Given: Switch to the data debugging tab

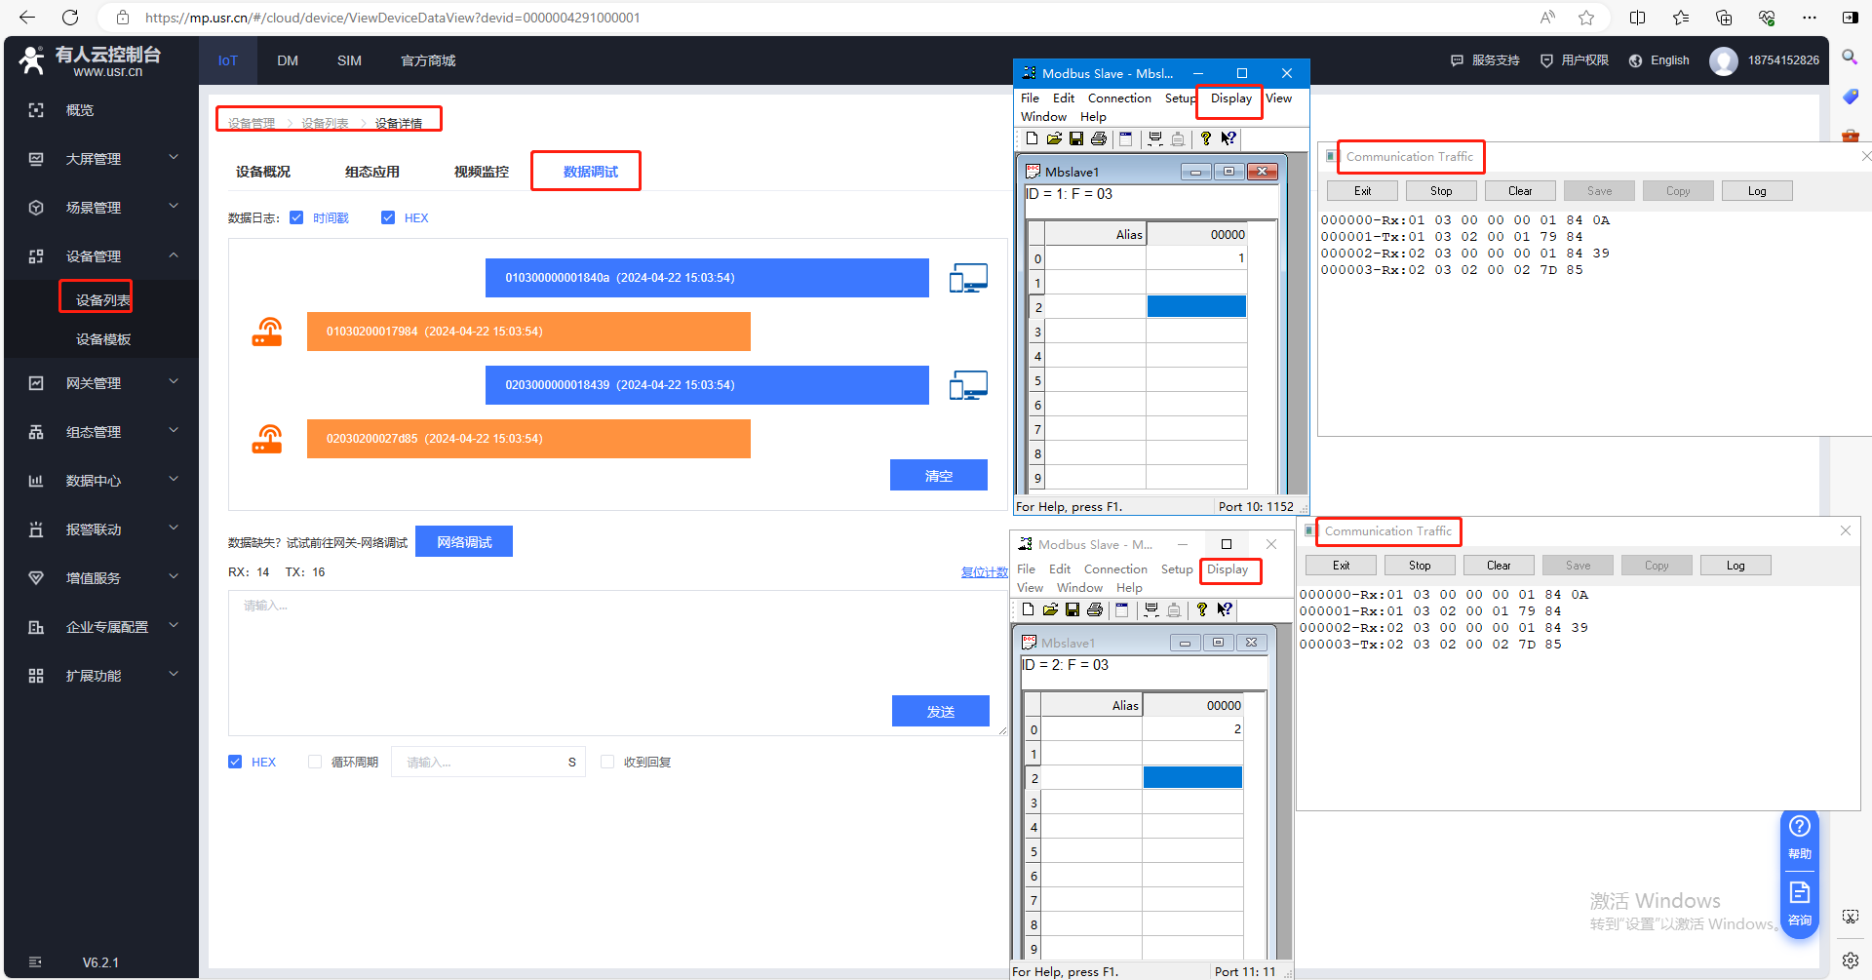Looking at the screenshot, I should click(x=590, y=172).
